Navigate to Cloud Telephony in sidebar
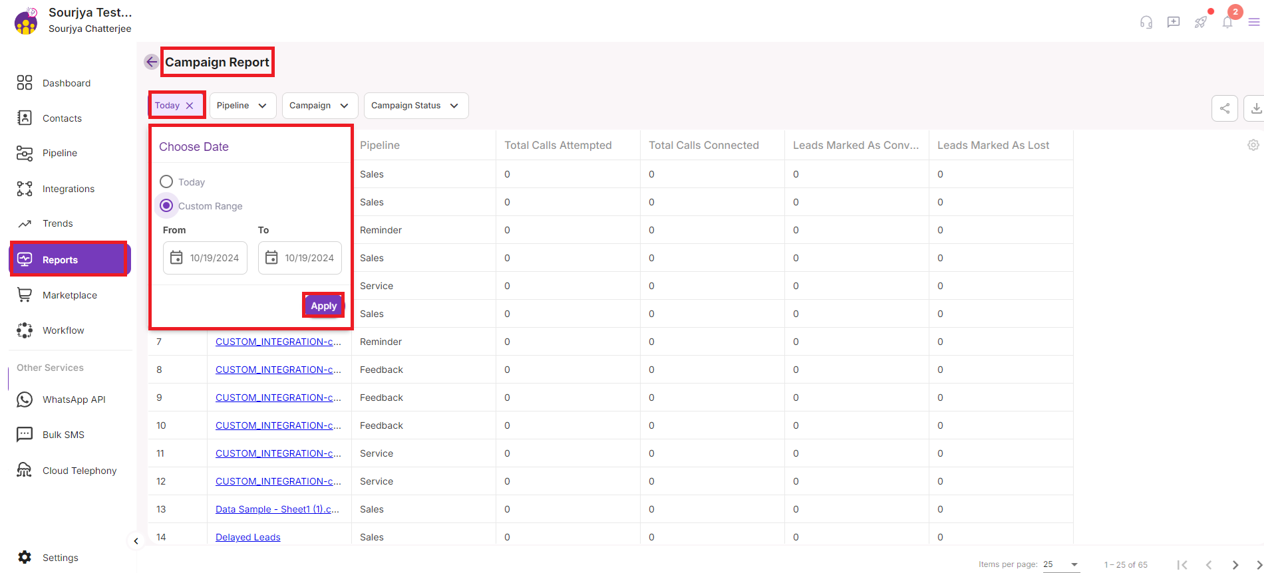 [x=79, y=471]
